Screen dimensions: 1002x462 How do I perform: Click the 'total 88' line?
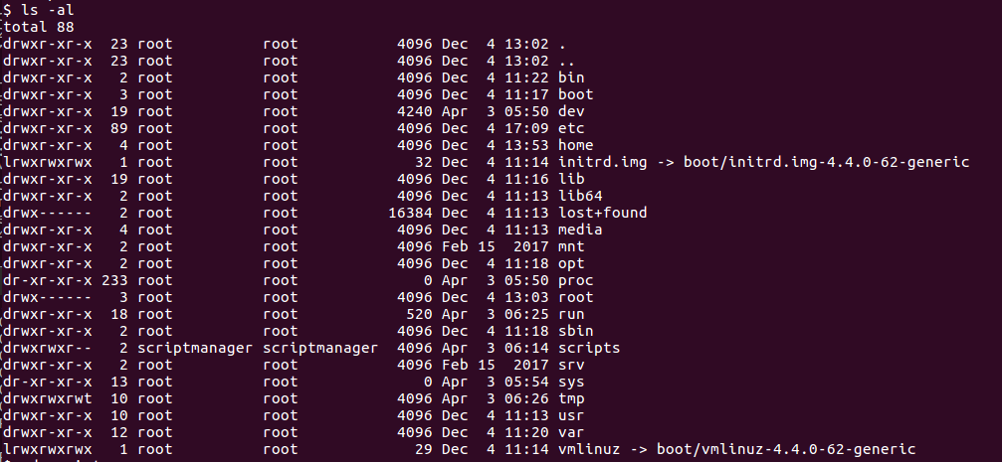click(x=39, y=28)
